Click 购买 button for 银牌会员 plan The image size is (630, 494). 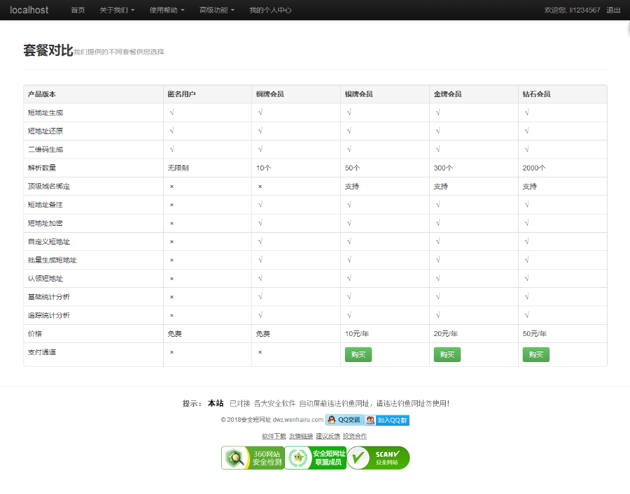[358, 354]
